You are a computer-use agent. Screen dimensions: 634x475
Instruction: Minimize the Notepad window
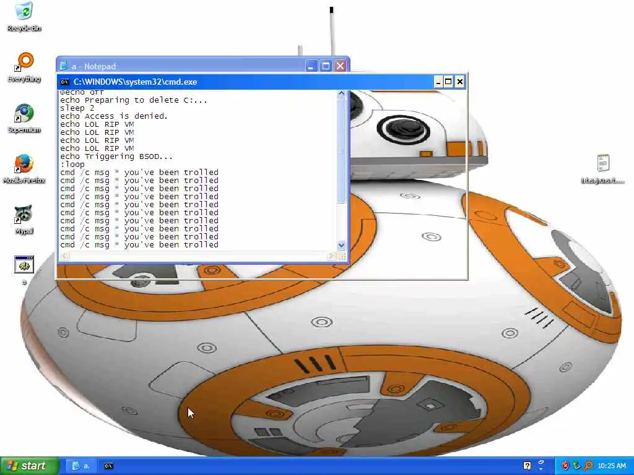click(311, 66)
